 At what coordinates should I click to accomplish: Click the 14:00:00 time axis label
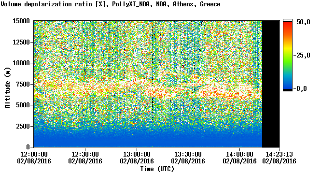[x=239, y=154]
